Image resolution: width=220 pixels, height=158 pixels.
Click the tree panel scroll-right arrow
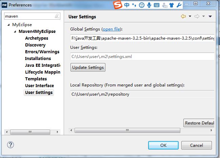click(57, 132)
